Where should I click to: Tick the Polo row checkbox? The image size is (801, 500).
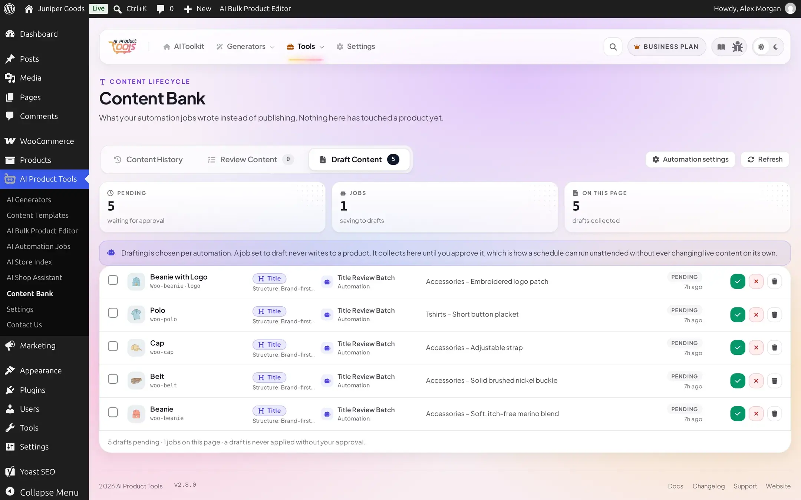coord(113,313)
